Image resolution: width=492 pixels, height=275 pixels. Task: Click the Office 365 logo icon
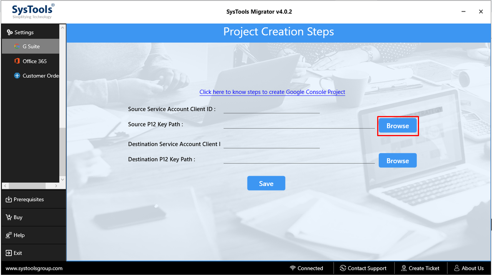pyautogui.click(x=17, y=61)
